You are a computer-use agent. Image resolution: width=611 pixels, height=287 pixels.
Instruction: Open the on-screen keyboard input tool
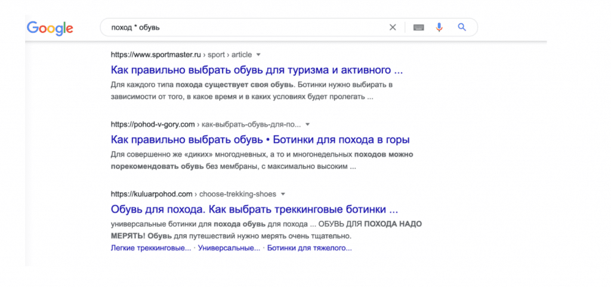[418, 27]
